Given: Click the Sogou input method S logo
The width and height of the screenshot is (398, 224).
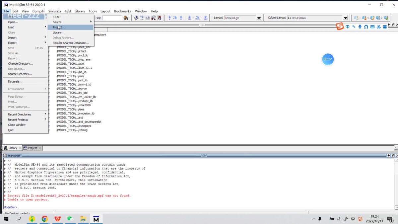Looking at the screenshot, I should point(340,27).
